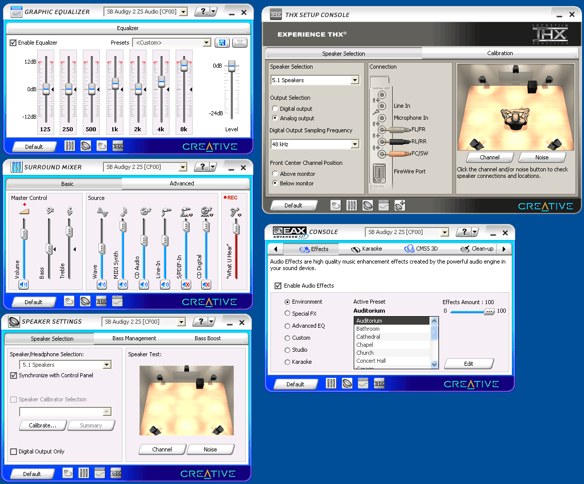This screenshot has height=484, width=584.
Task: Open THX console from Speaker Settings toolbar
Action: click(x=116, y=473)
